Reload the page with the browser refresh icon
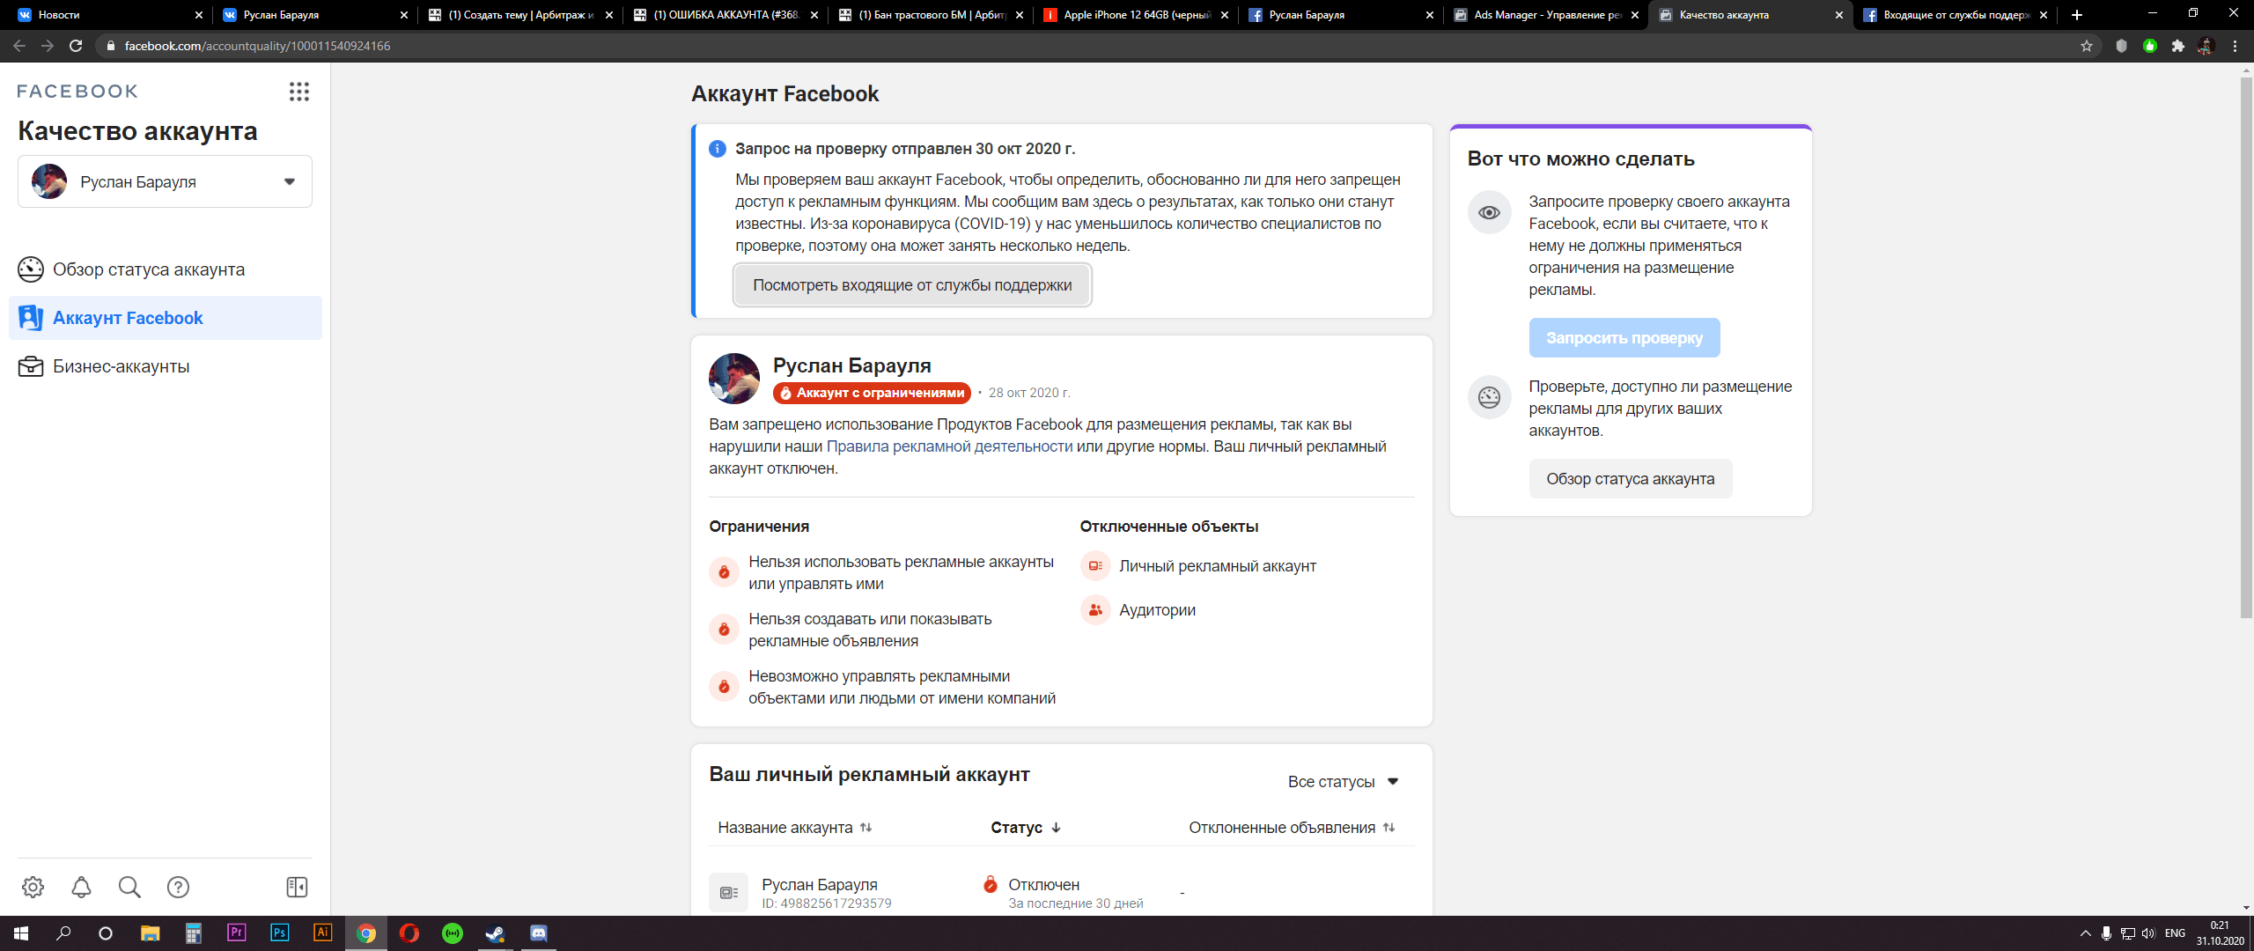This screenshot has height=951, width=2254. coord(76,46)
